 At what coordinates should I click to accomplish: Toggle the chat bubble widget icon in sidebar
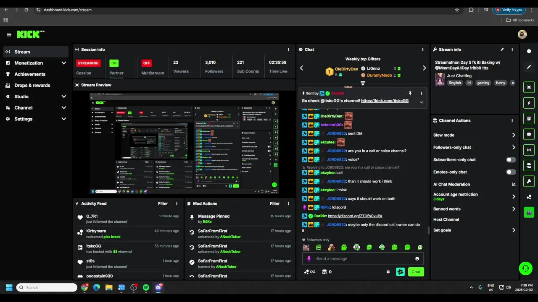(x=529, y=134)
